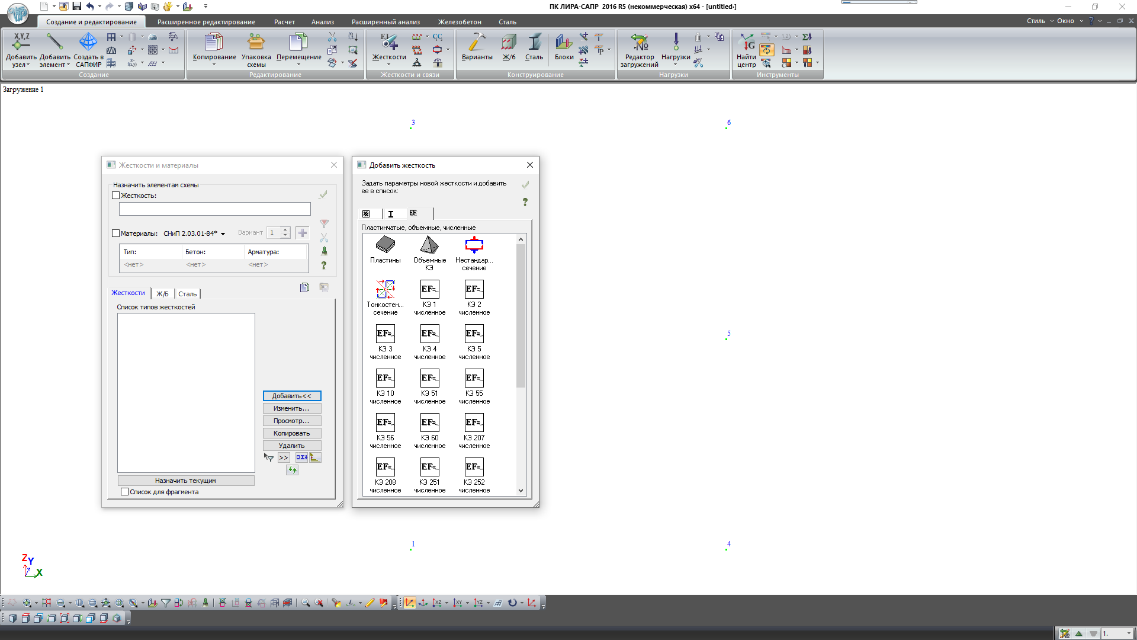Viewport: 1137px width, 640px height.
Task: Click the Добавить<< button
Action: point(291,396)
